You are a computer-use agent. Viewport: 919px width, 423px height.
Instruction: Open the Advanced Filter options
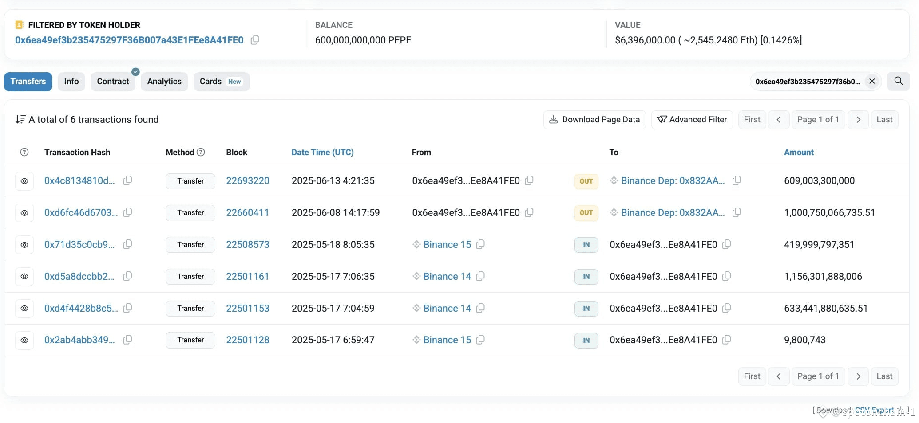692,120
